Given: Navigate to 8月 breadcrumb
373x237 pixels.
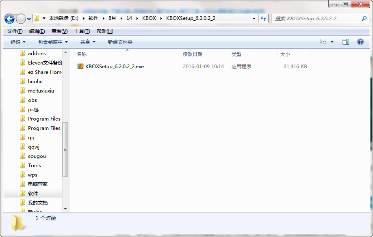Looking at the screenshot, I should (x=112, y=18).
